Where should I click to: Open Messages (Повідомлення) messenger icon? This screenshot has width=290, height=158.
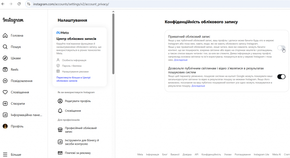[x=5, y=81]
